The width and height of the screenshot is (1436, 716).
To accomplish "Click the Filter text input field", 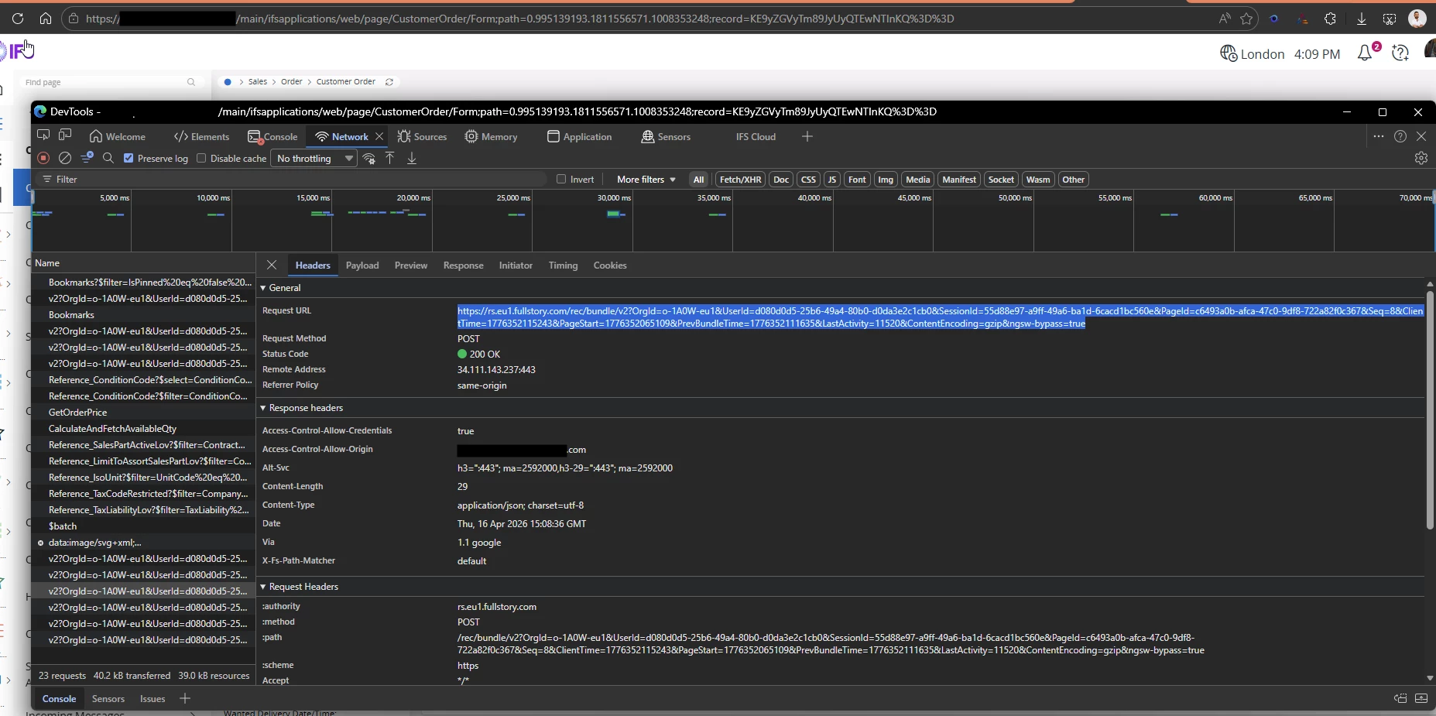I will click(x=294, y=179).
